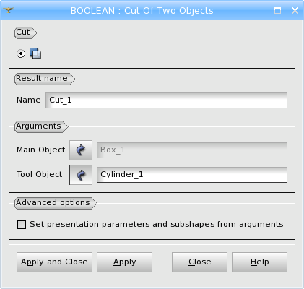Open Help for the Cut dialog
The image size is (304, 289).
pyautogui.click(x=259, y=262)
